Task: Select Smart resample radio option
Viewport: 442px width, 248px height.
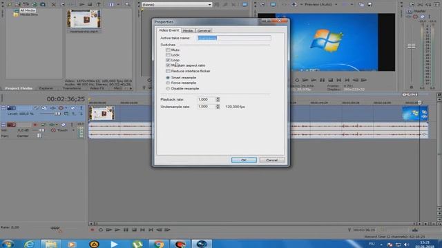Action: [x=168, y=78]
